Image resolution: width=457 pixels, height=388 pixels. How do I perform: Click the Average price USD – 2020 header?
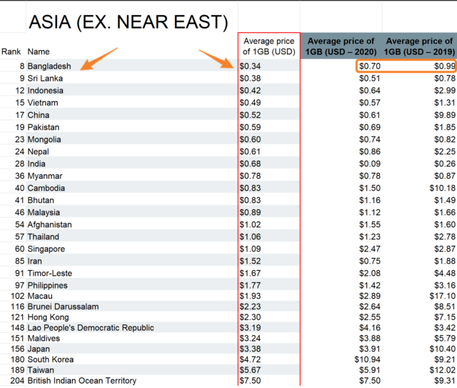click(341, 46)
